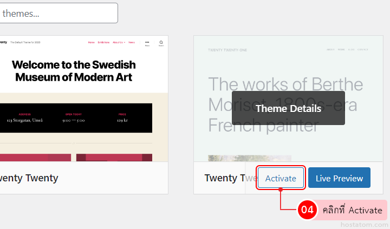Click the three-dots More icon in Twenty Twenty preview

point(147,42)
